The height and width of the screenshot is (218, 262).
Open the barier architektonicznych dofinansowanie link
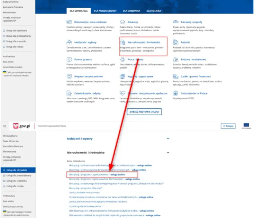tap(110, 165)
